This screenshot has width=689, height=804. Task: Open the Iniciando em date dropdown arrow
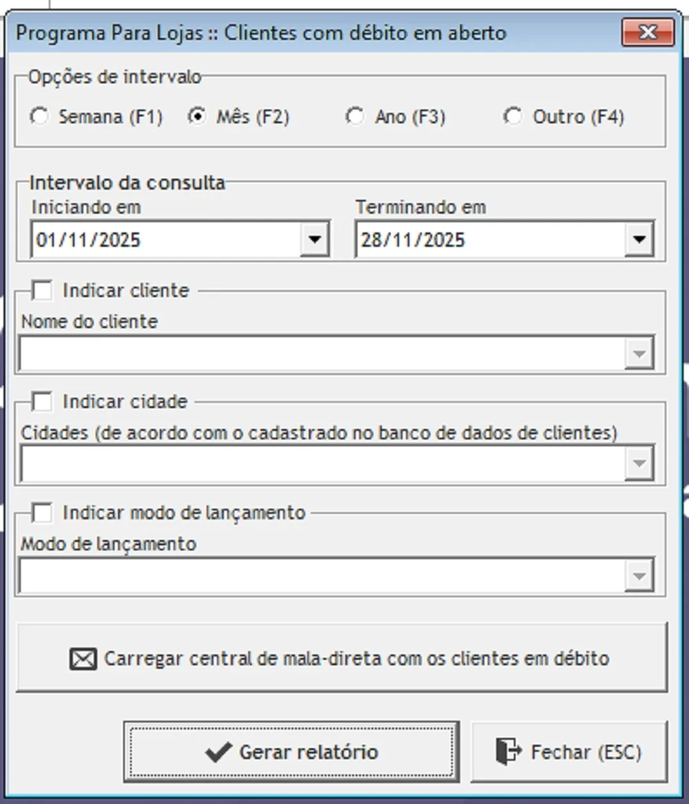click(x=315, y=240)
